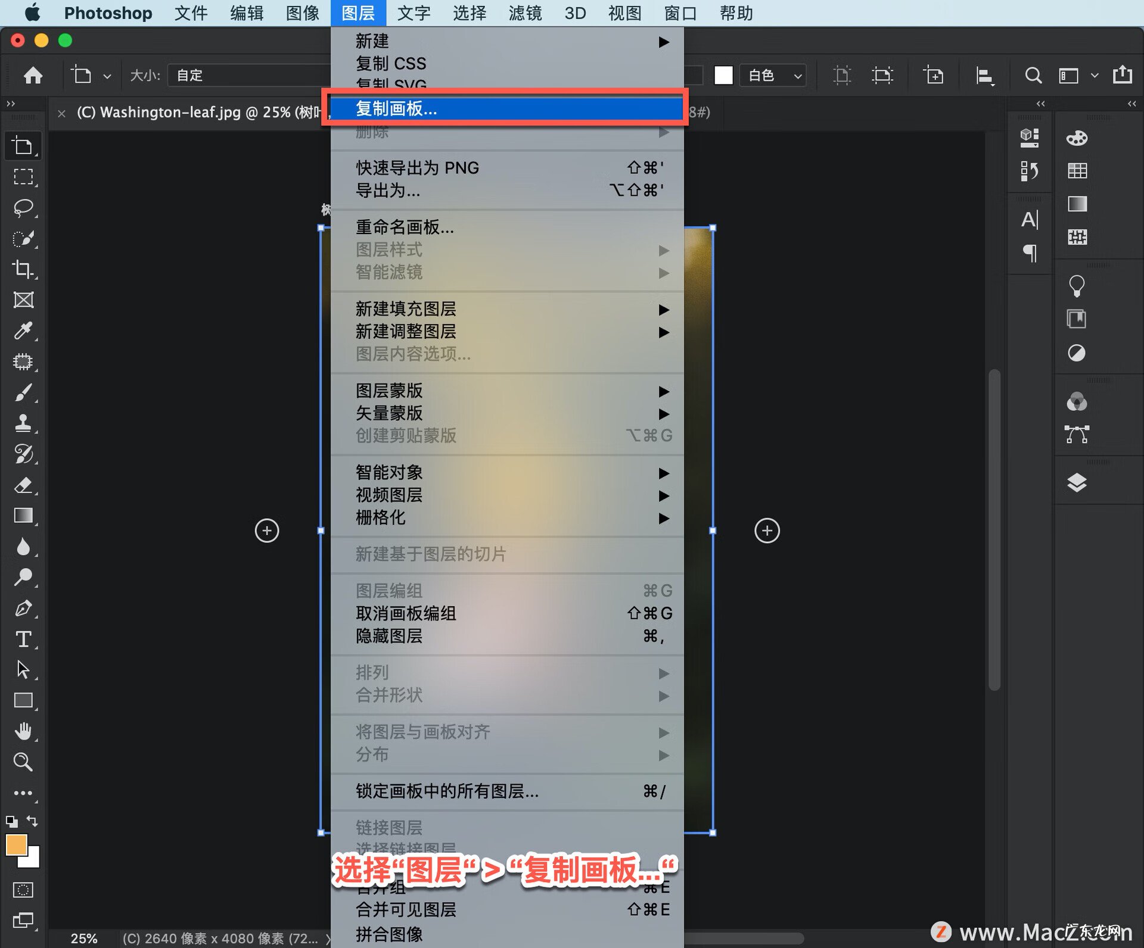Open the 大小 size dropdown showing 自定
1144x948 pixels.
(249, 75)
